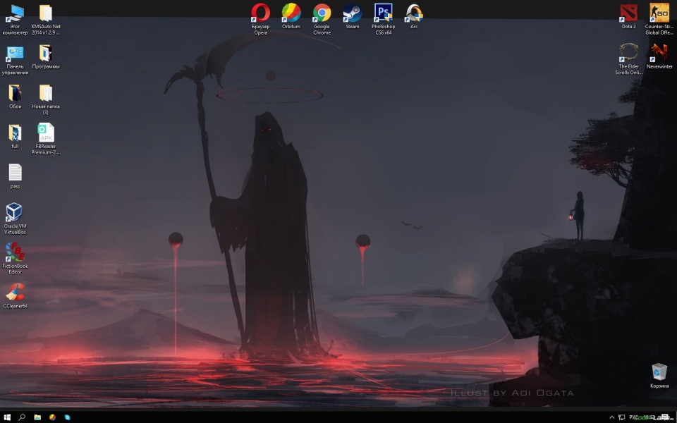Launch the Steam desktop shortcut
Image resolution: width=677 pixels, height=423 pixels.
(x=353, y=16)
